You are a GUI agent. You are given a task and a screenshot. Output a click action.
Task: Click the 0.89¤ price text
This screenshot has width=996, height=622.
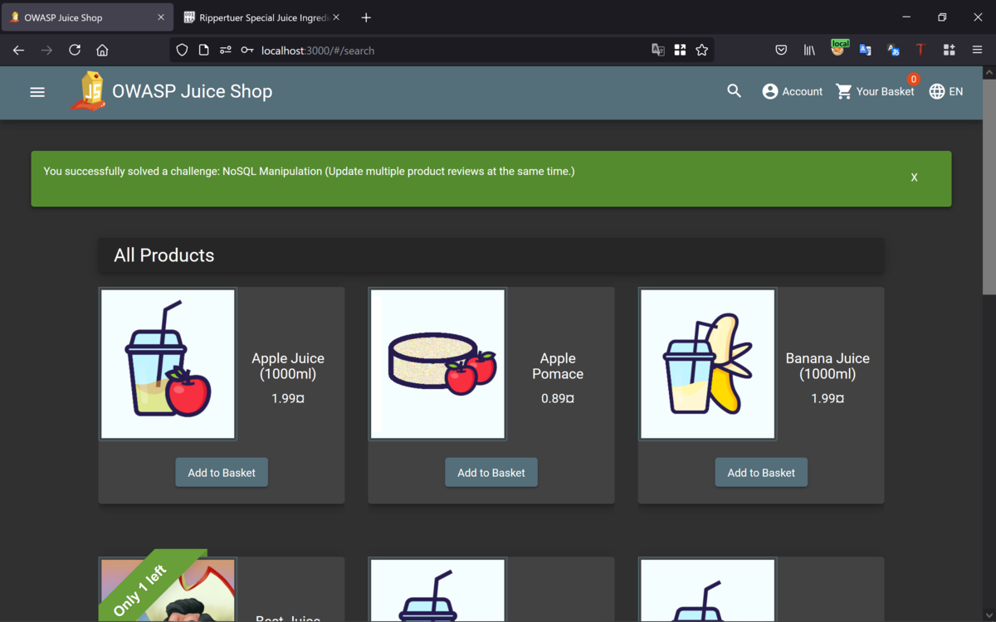click(558, 399)
